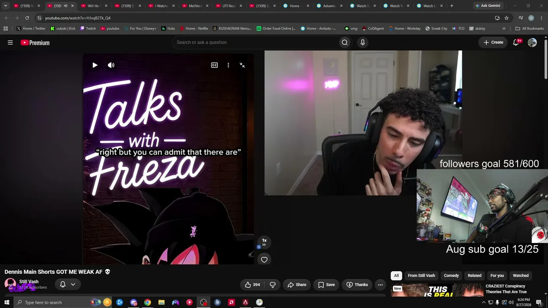Filter by From Still Vash chip
Screen dimensions: 548x308
421,275
